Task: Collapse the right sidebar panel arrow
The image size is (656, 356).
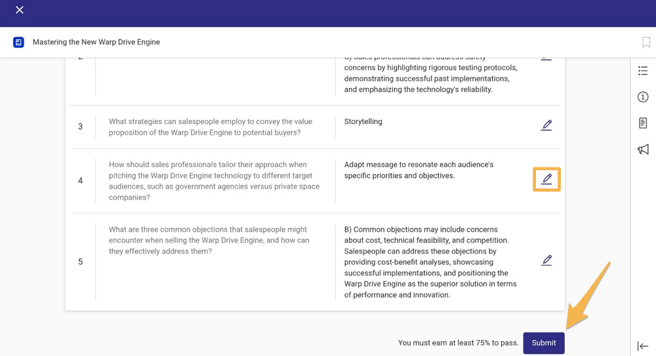Action: [643, 346]
